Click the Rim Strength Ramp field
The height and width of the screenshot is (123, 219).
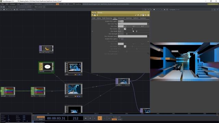click(132, 37)
